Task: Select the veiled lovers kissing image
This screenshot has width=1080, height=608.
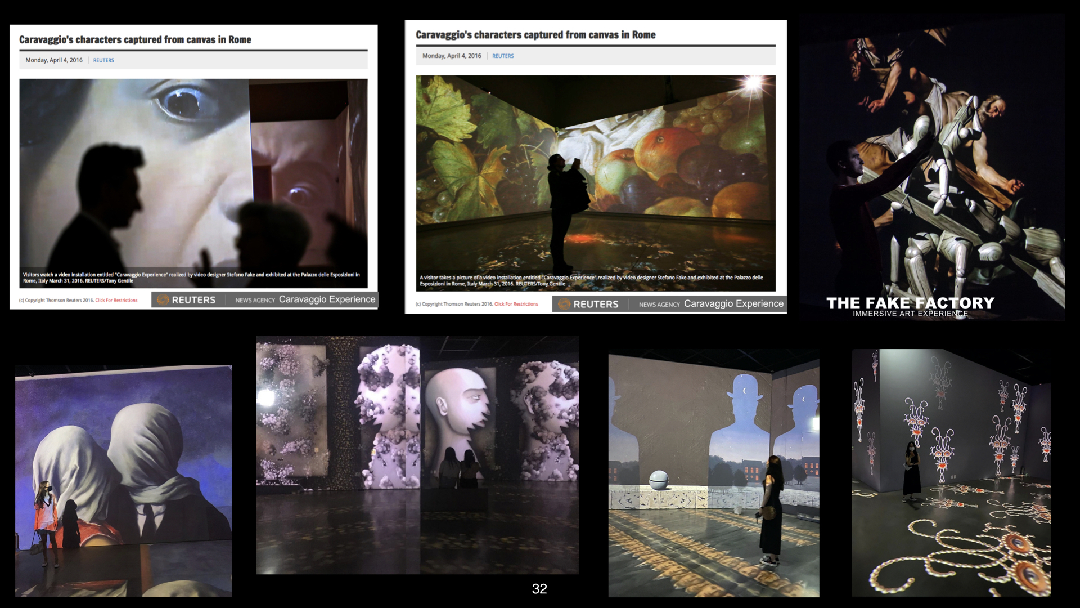Action: point(123,481)
